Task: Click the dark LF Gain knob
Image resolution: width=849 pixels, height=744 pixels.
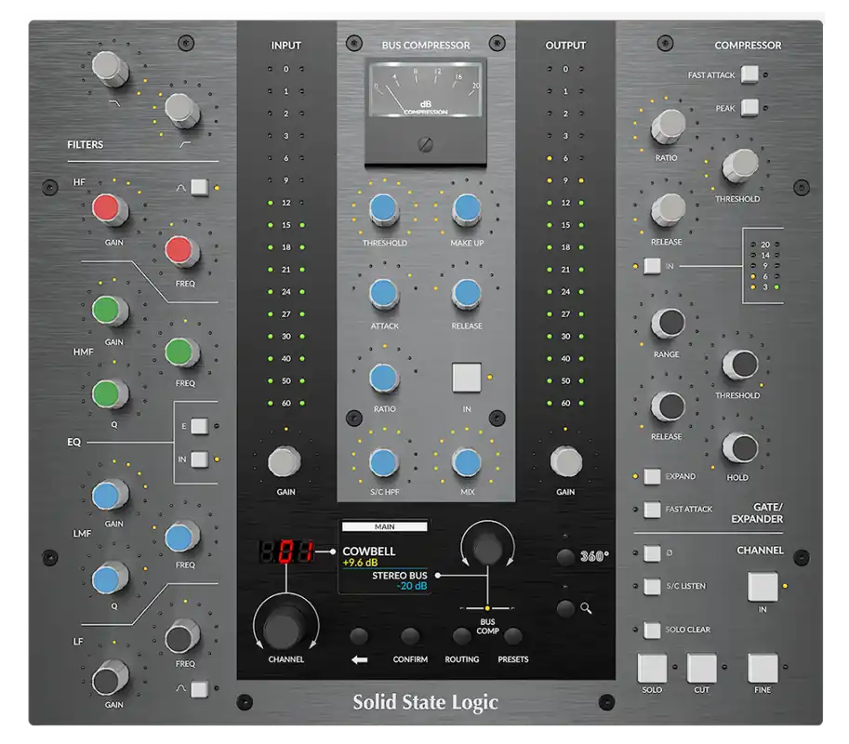Action: pos(110,678)
